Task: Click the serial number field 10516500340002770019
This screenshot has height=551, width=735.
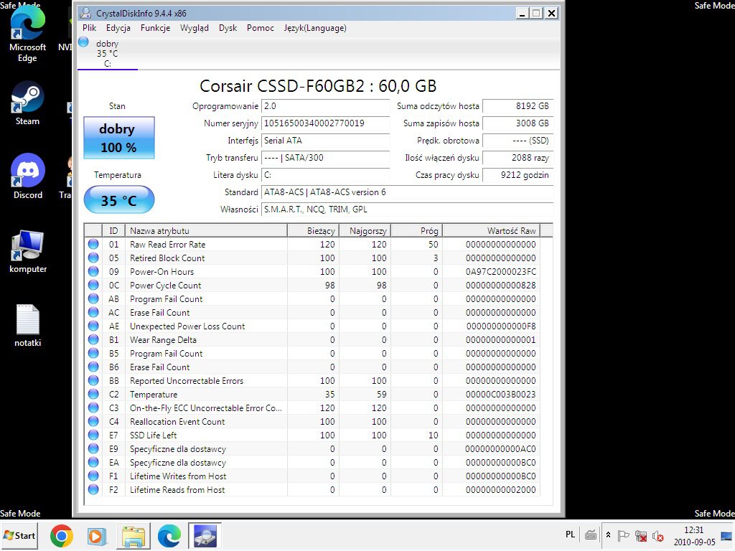Action: 325,123
